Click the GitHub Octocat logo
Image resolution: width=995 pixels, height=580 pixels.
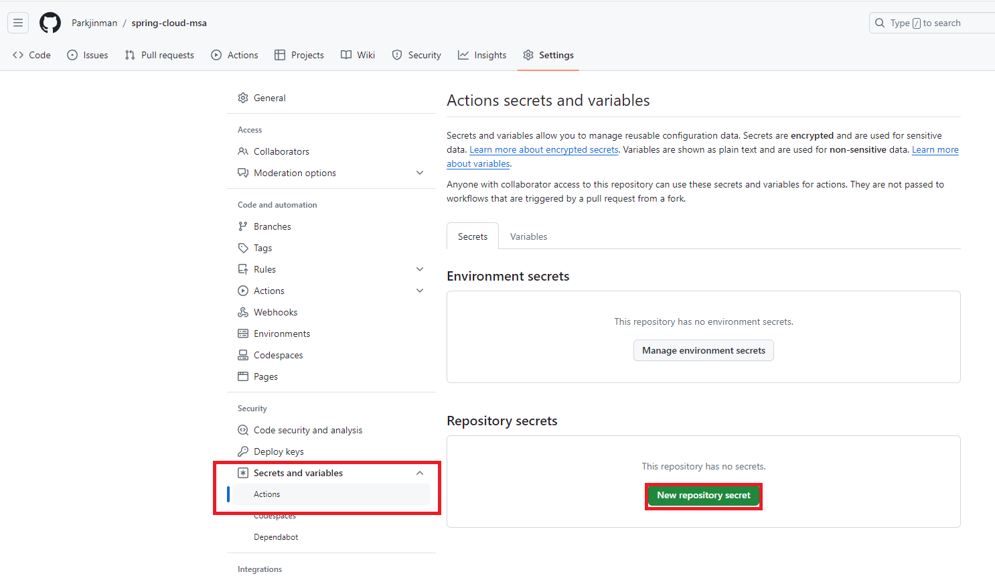pos(50,23)
